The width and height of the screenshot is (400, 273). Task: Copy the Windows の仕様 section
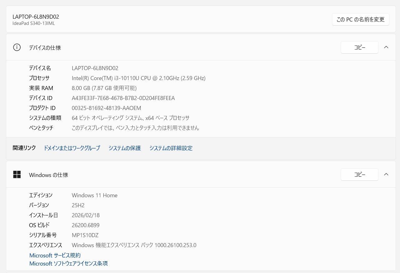point(359,175)
